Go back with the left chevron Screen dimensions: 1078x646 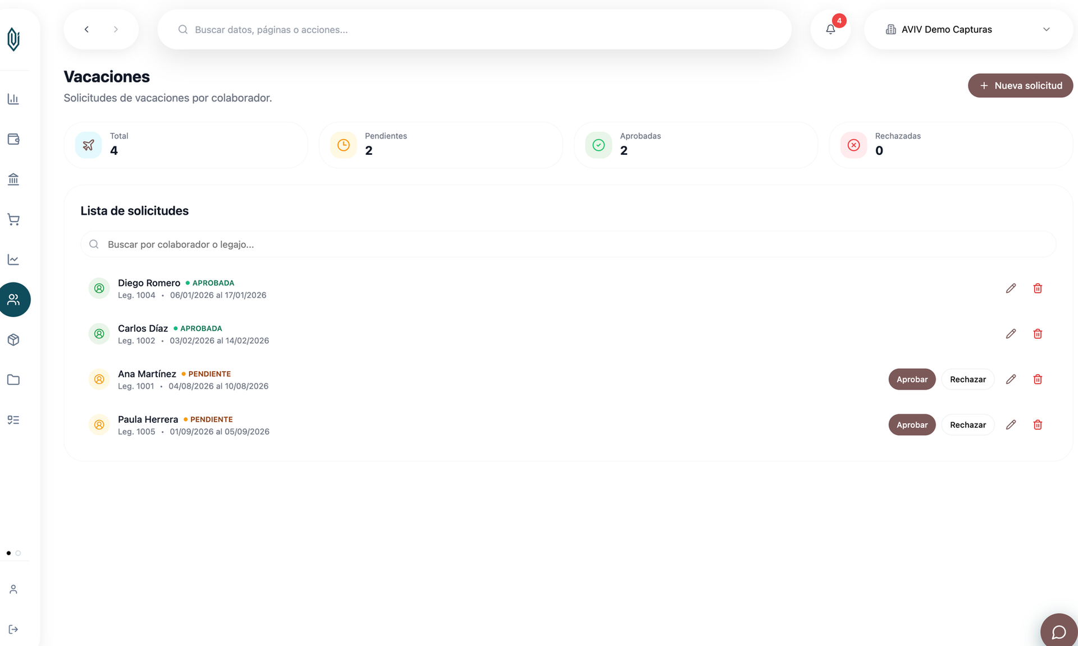(x=86, y=29)
